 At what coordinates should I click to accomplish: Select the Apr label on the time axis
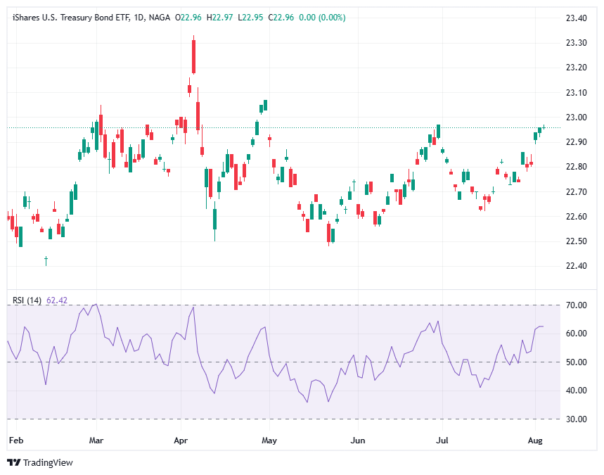pyautogui.click(x=181, y=440)
